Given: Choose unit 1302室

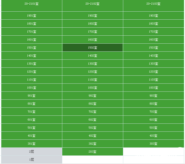Looking at the screenshot, I should pyautogui.click(x=92, y=64).
